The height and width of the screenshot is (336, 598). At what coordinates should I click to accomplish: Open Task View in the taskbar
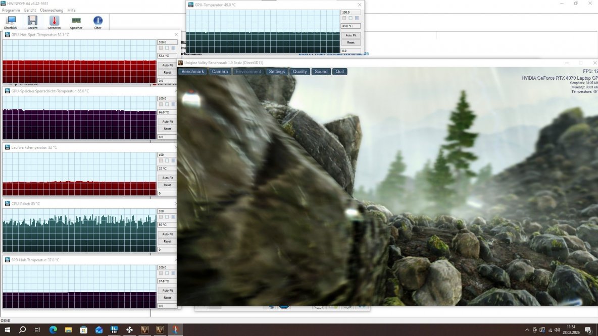(37, 330)
